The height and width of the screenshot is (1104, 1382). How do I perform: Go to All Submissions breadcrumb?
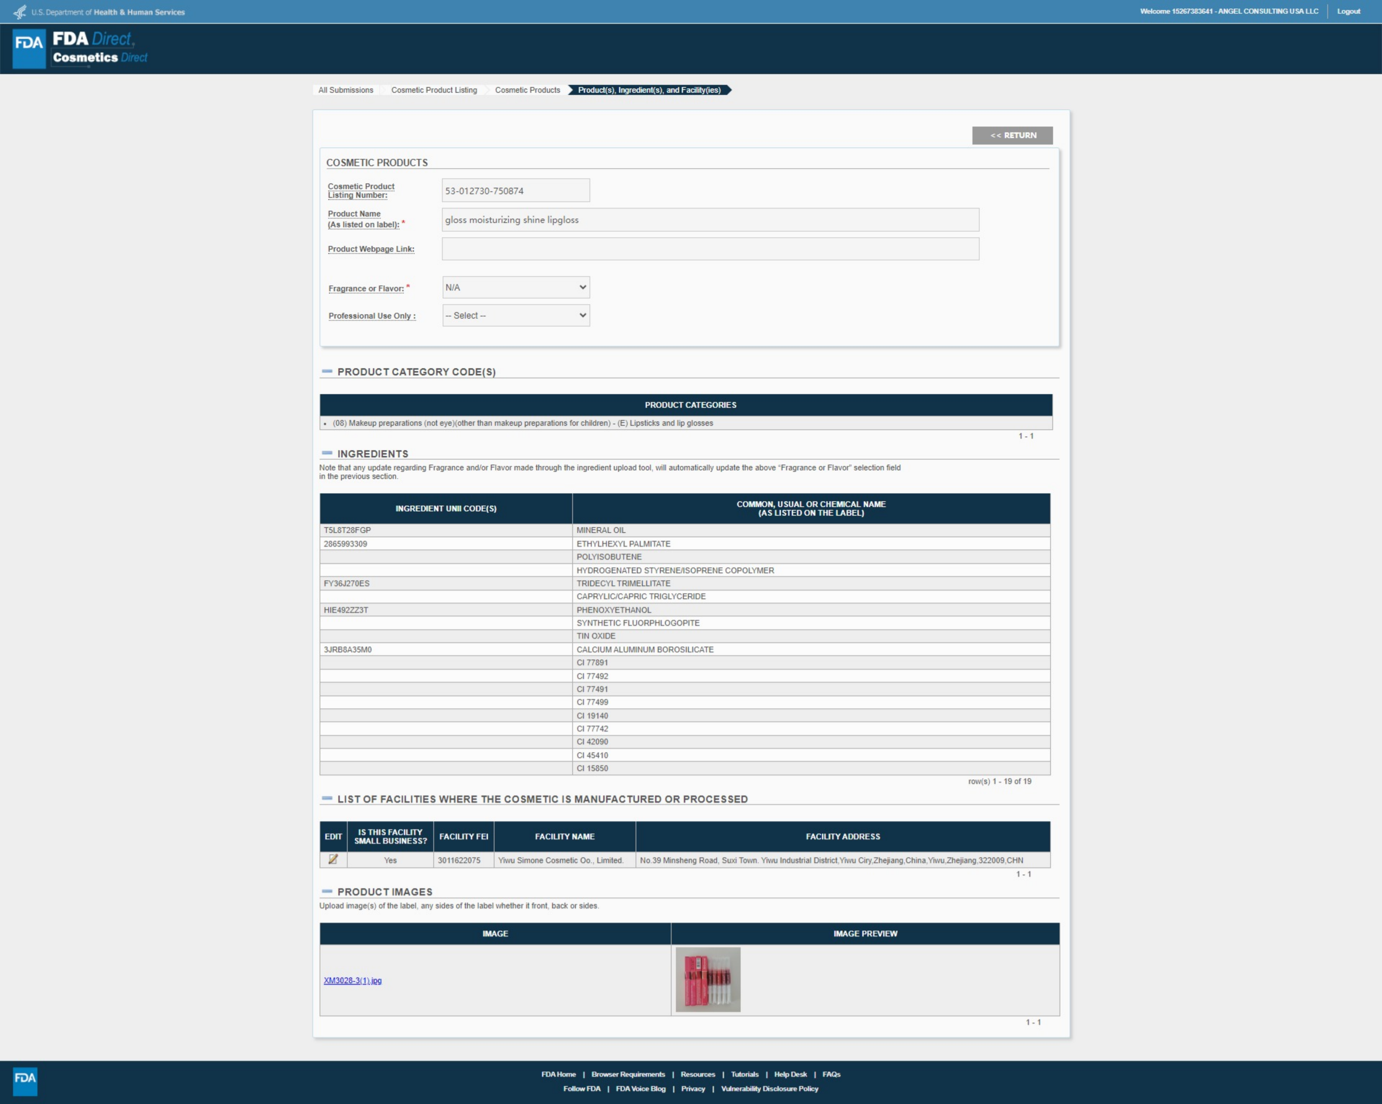pyautogui.click(x=345, y=90)
